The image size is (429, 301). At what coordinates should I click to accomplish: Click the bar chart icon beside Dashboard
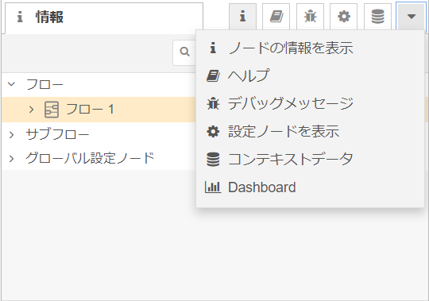point(213,187)
